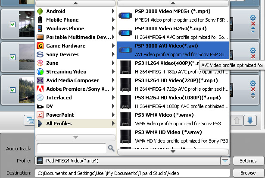Screen dimensions: 265x178
Task: Click the profile list up-arrow bar
Action: click(x=173, y=3)
